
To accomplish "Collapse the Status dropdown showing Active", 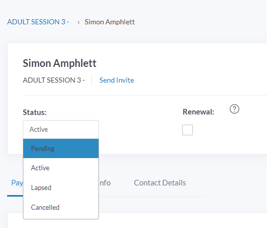I will (x=61, y=129).
